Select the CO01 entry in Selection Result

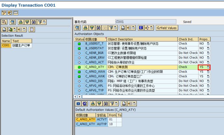6,45
